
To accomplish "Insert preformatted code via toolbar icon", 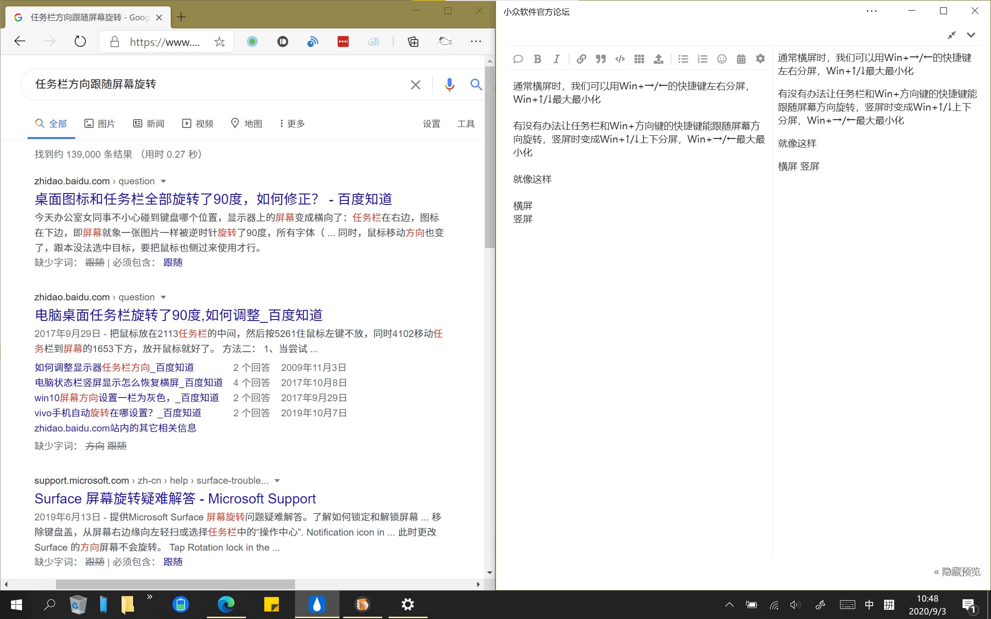I will click(620, 59).
